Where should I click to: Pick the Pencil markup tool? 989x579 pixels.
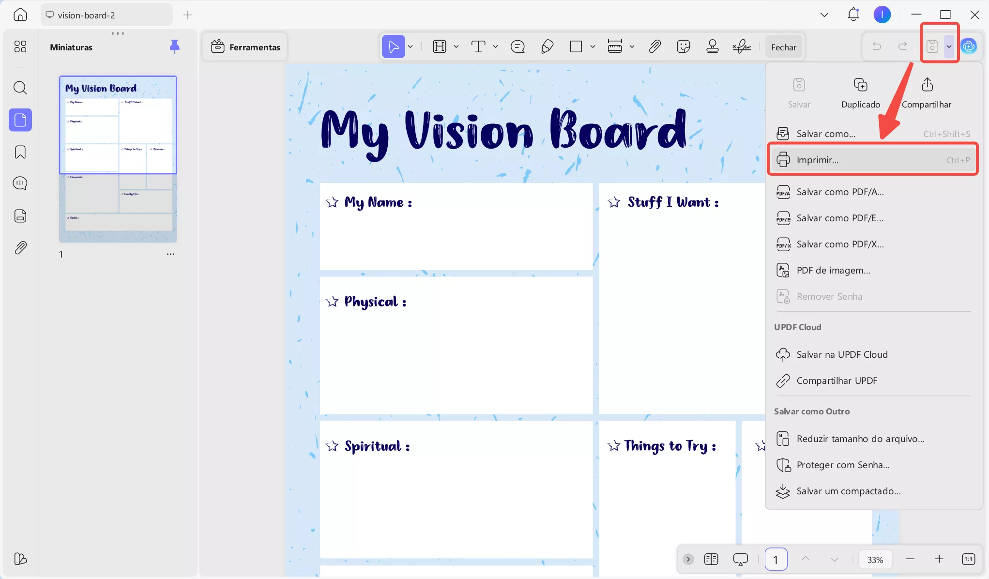pyautogui.click(x=547, y=46)
